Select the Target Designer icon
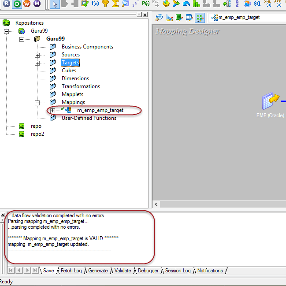286x286 pixels. click(169, 18)
